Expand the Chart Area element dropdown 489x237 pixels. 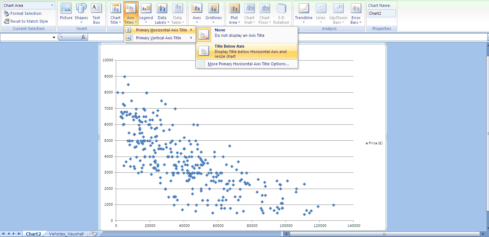(52, 5)
